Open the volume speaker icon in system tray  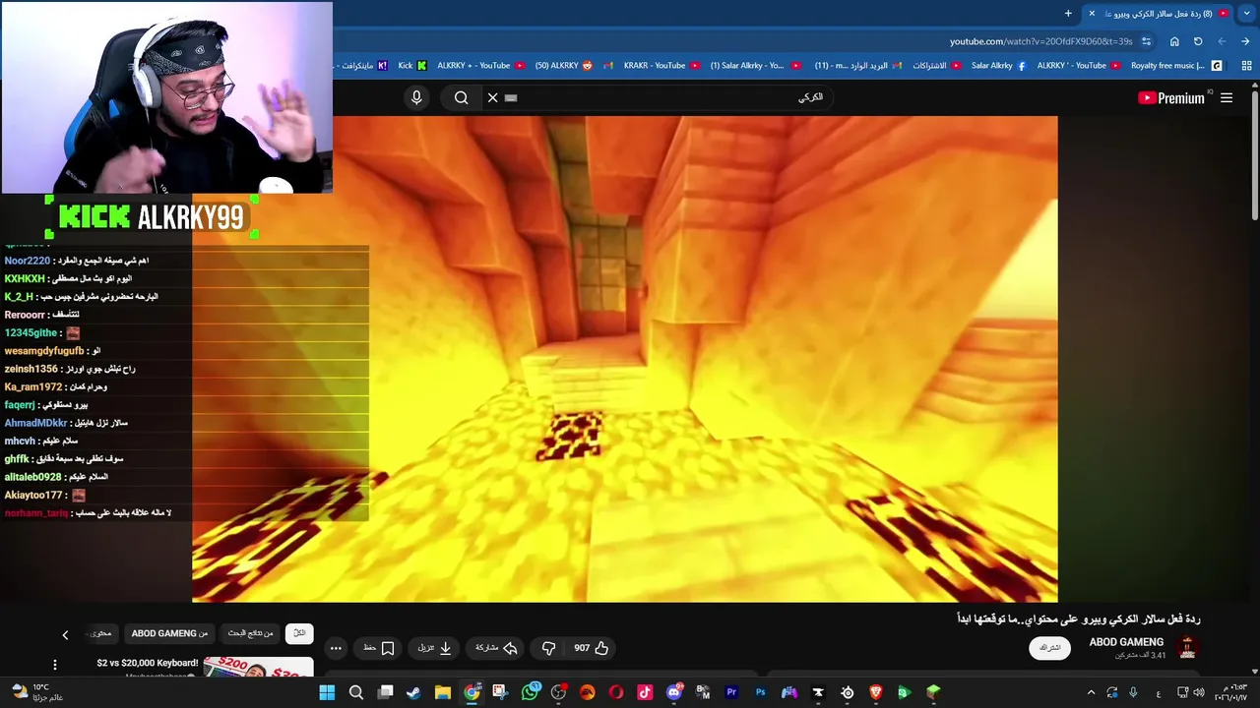click(1199, 692)
